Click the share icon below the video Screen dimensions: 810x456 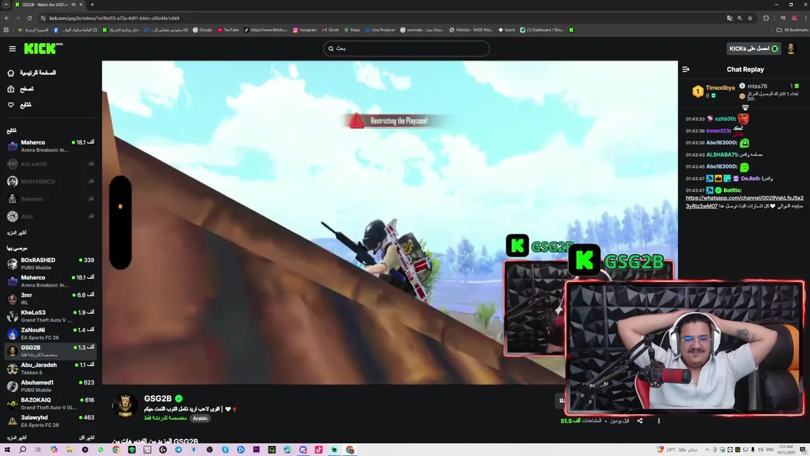click(640, 421)
